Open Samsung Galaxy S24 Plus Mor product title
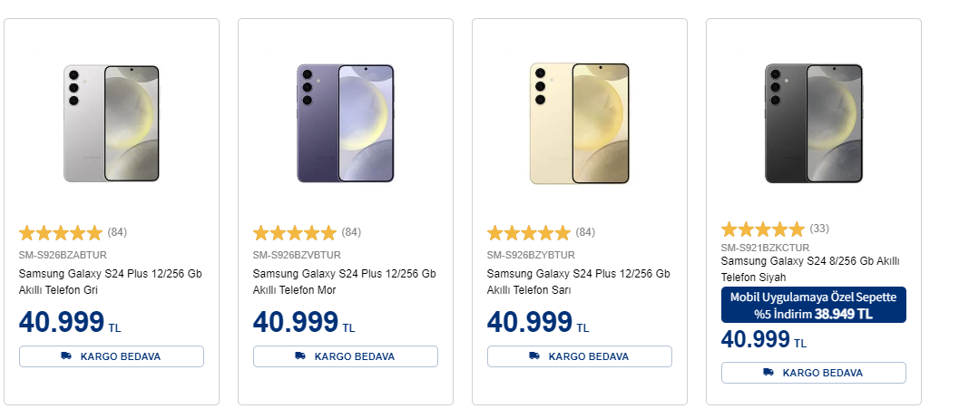The height and width of the screenshot is (419, 959). click(x=345, y=281)
